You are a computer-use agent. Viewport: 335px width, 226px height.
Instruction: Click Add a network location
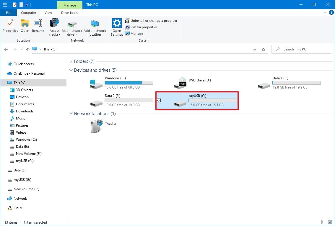tap(95, 27)
